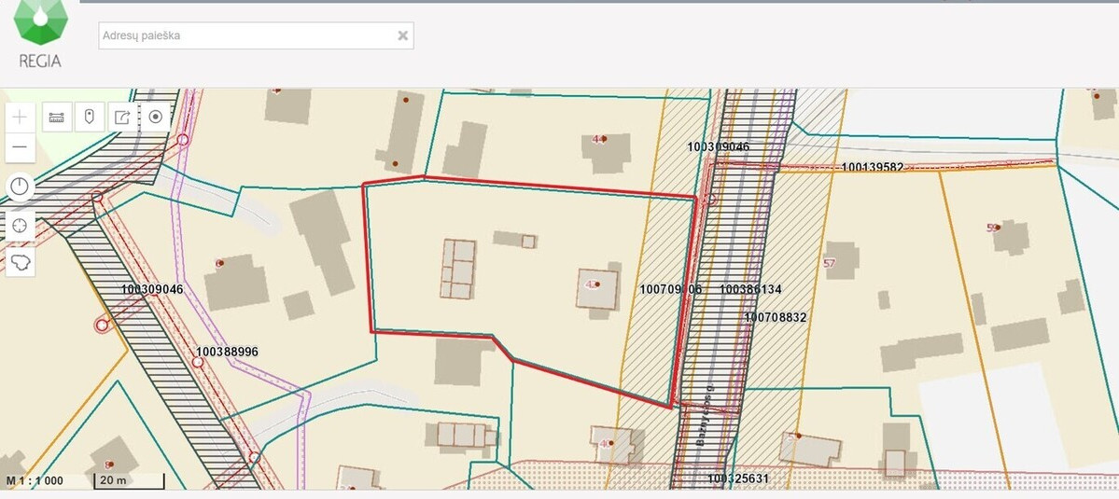The image size is (1119, 499).
Task: Activate the circular target tool
Action: [156, 117]
